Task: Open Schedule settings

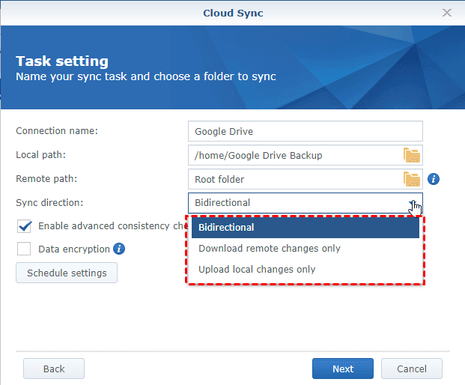Action: click(67, 273)
